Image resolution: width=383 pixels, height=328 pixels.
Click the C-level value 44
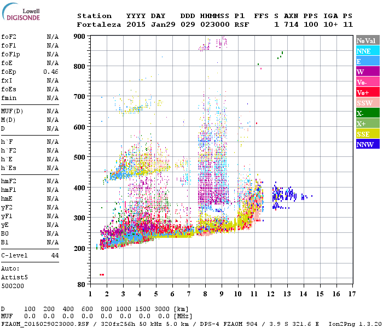[55, 255]
